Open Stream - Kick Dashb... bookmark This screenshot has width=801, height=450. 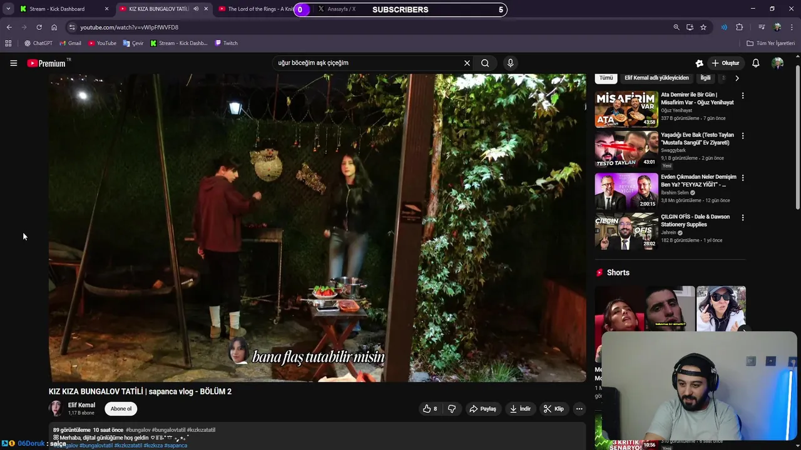coord(179,43)
